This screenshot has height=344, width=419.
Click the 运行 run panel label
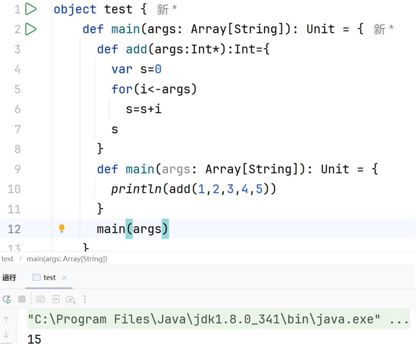click(9, 278)
